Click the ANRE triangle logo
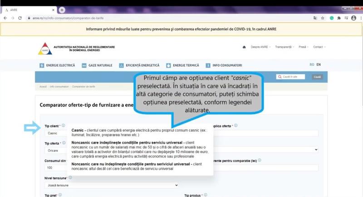The image size is (363, 197). pyautogui.click(x=45, y=48)
